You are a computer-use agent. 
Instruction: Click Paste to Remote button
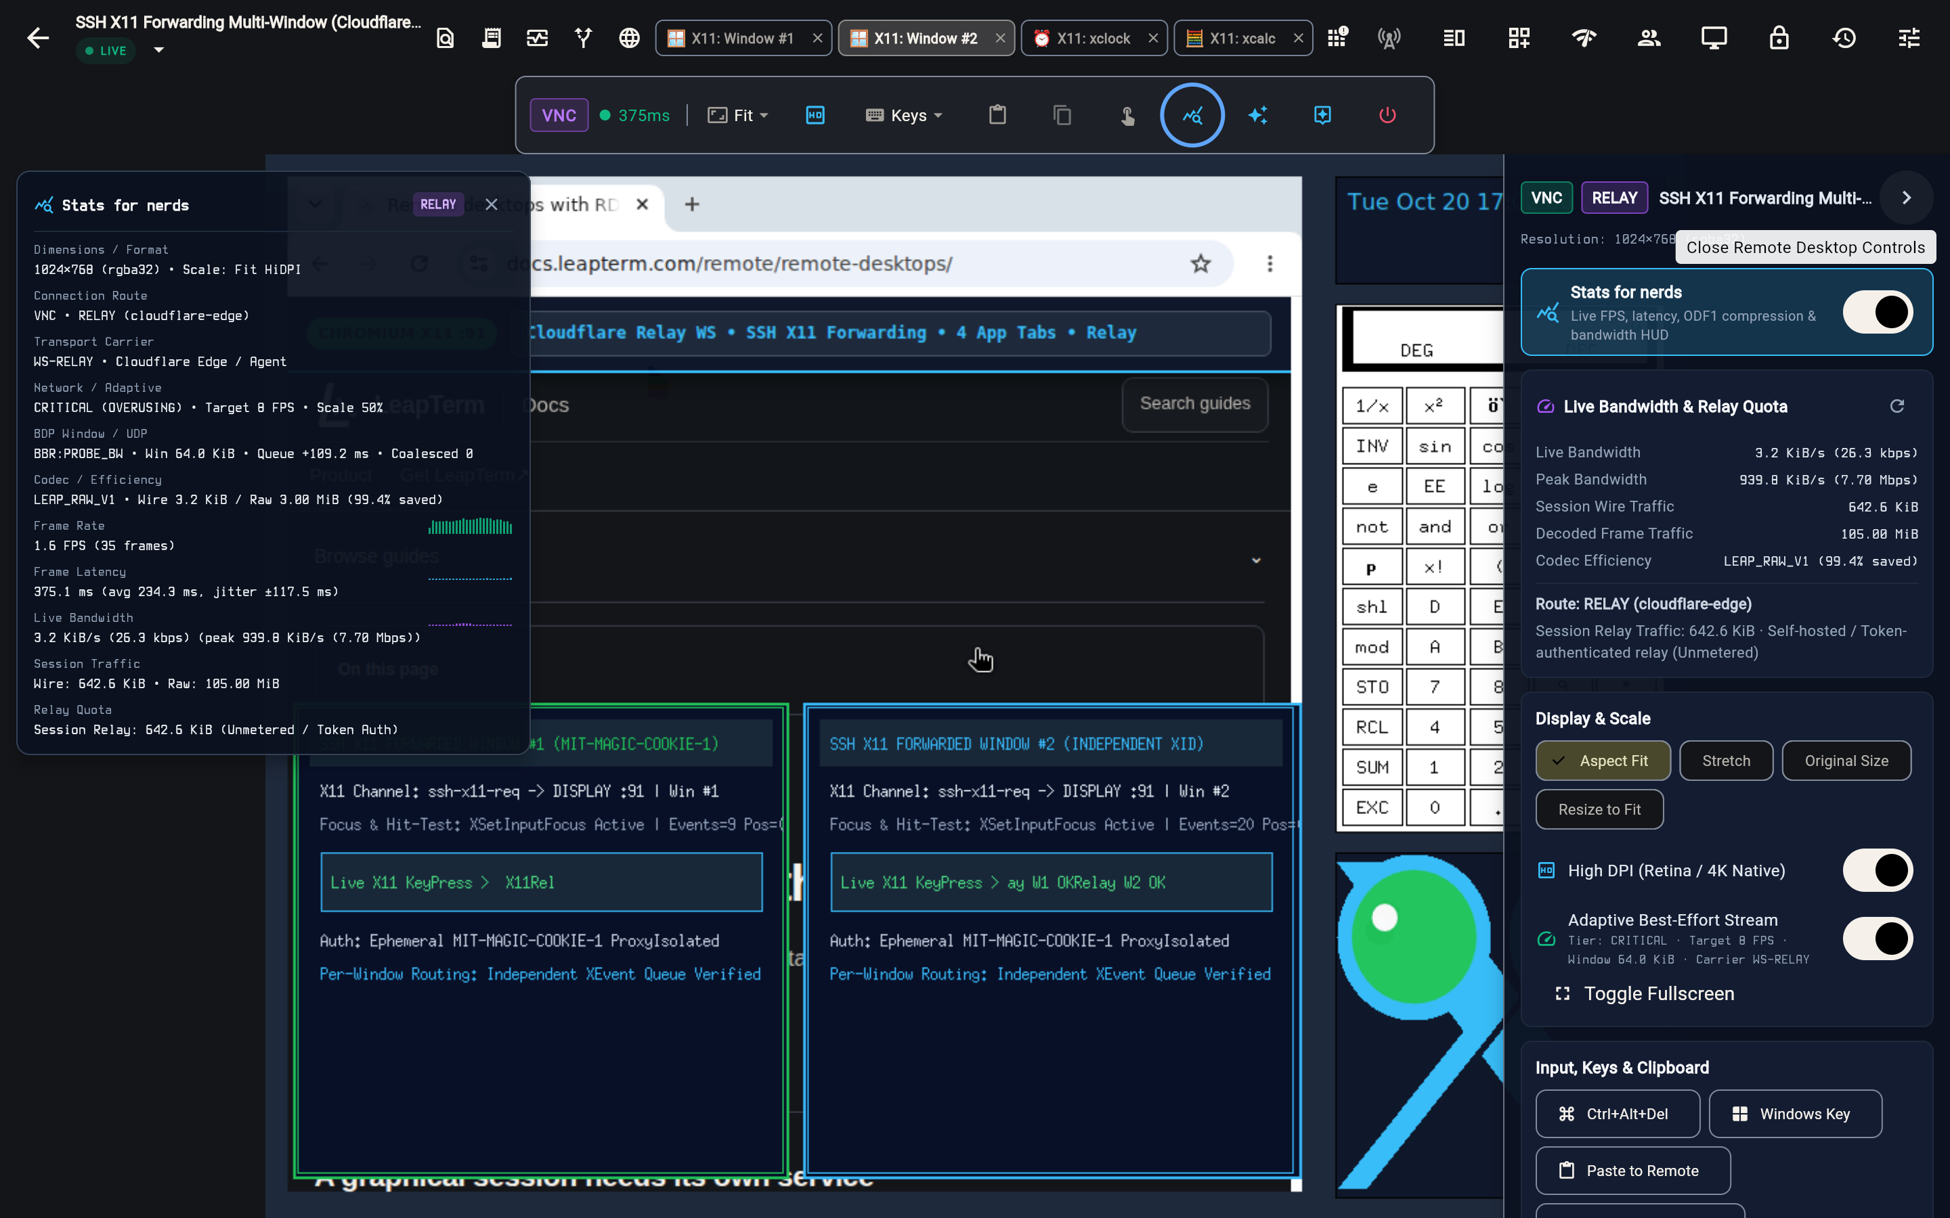tap(1632, 1171)
